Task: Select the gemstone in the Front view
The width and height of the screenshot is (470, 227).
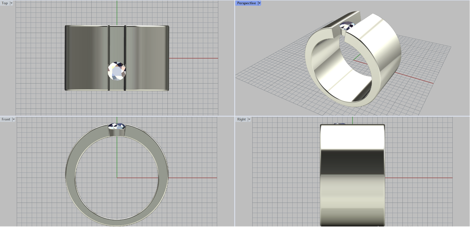Action: 117,126
